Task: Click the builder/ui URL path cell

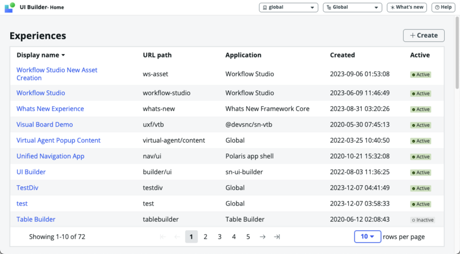Action: point(157,172)
